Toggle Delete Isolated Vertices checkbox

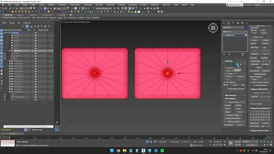[x=251, y=82]
